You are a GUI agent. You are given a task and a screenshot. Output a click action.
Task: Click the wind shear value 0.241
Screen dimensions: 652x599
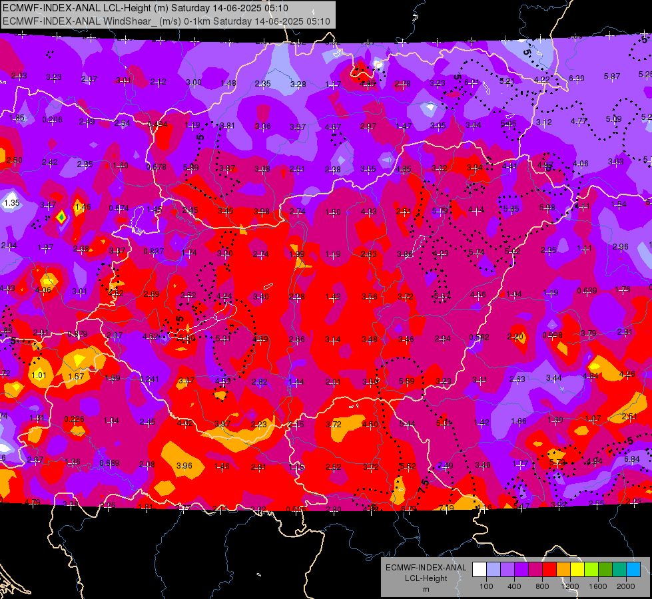149,379
